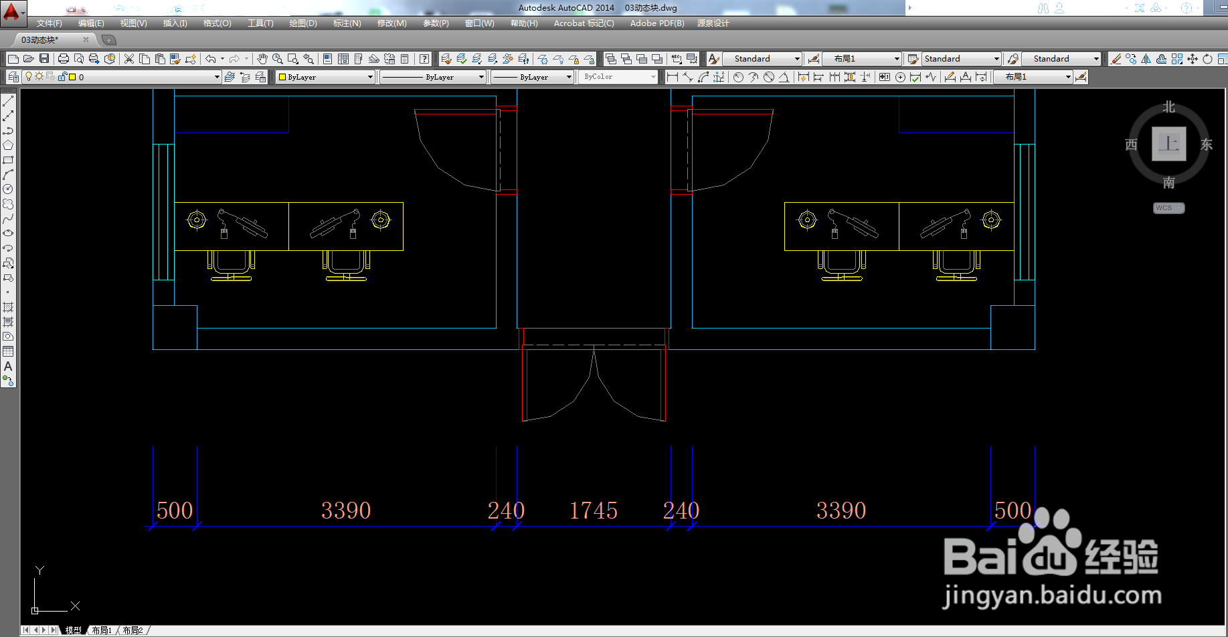
Task: Activate the Pan hand tool
Action: tap(262, 59)
